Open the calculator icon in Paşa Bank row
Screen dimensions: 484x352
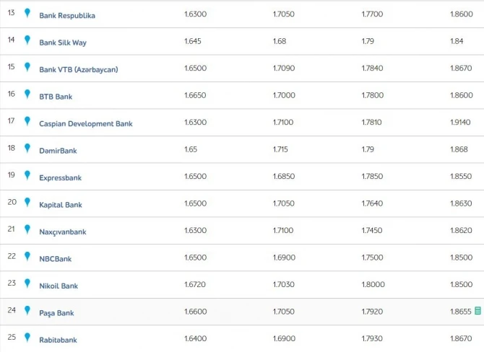(477, 311)
